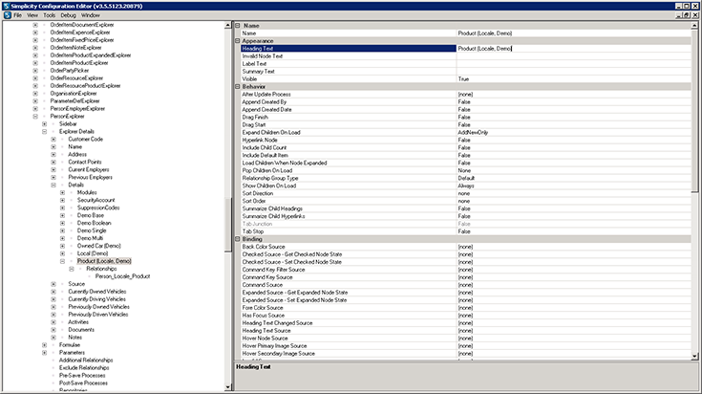The image size is (702, 394).
Task: Collapse the Explorer Details node
Action: [44, 131]
